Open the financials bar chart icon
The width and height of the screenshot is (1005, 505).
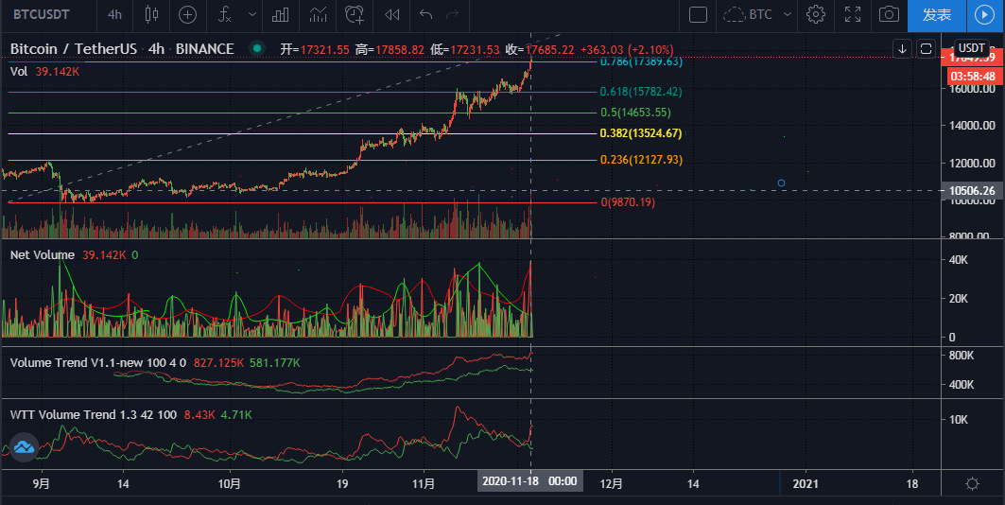pos(280,14)
